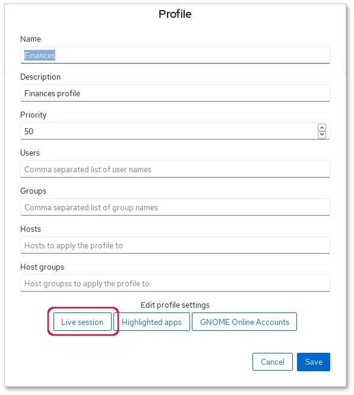Select the Hosts input field
Viewport: 354px width, 395px height.
(175, 245)
